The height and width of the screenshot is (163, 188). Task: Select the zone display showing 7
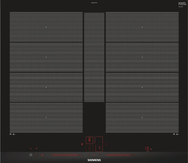click(99, 149)
